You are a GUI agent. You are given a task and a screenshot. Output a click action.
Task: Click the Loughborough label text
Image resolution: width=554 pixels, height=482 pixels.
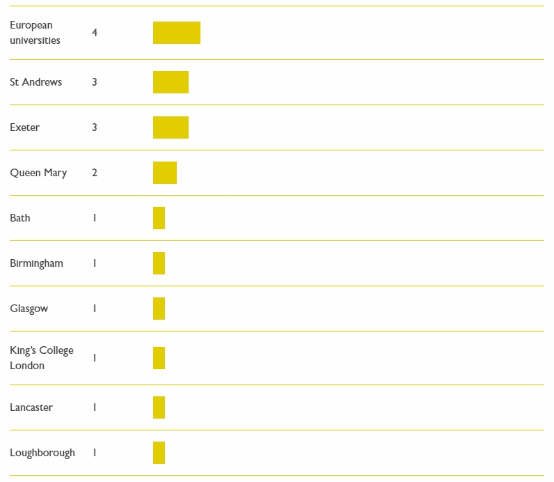(42, 453)
